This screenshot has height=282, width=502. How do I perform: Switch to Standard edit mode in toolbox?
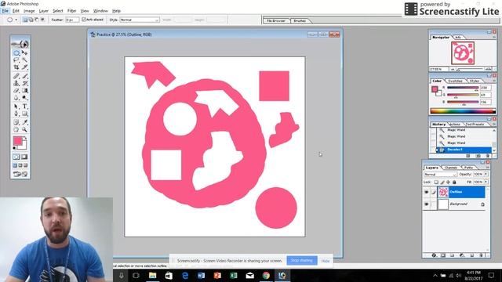[x=16, y=157]
